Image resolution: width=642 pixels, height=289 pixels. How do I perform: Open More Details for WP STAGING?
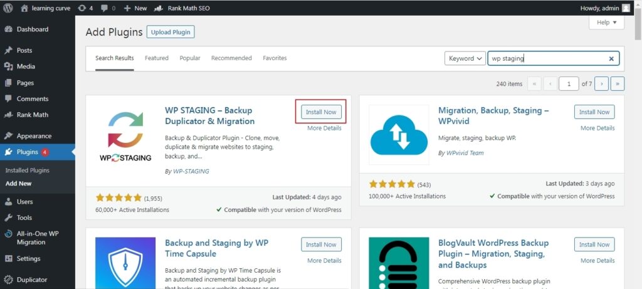pos(324,128)
